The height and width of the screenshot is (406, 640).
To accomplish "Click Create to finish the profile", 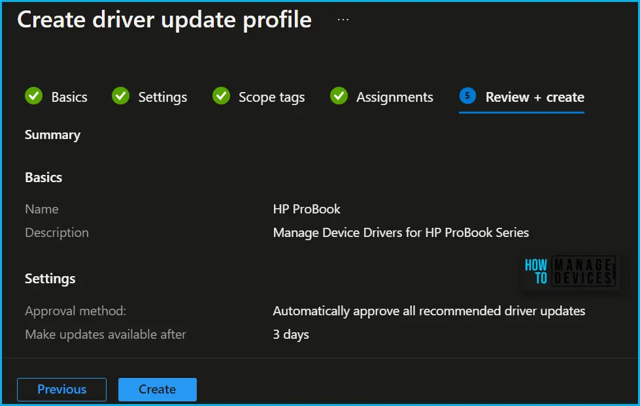I will [x=158, y=389].
